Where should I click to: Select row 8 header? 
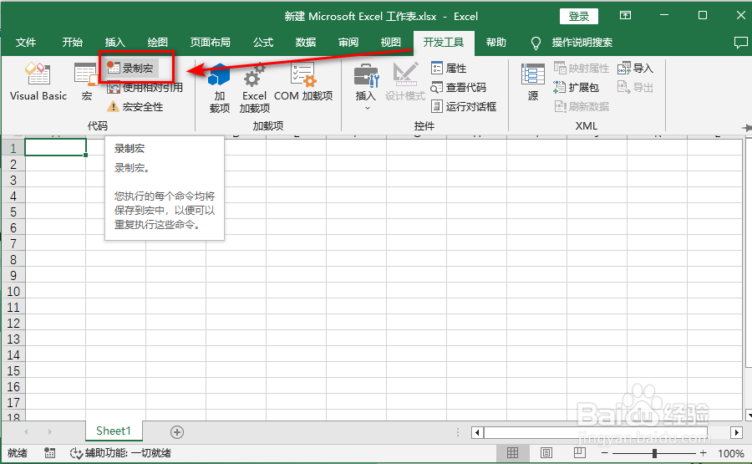pyautogui.click(x=13, y=260)
